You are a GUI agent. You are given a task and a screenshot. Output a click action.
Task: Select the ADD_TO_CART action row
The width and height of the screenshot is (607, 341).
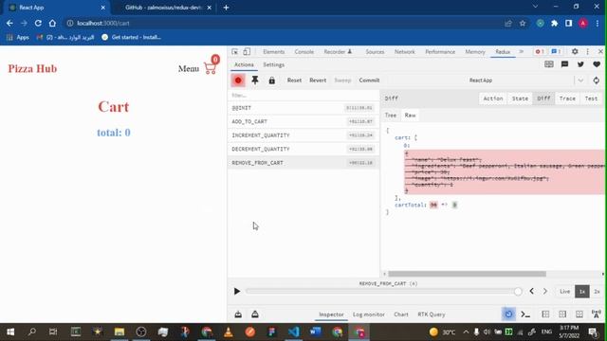[303, 122]
